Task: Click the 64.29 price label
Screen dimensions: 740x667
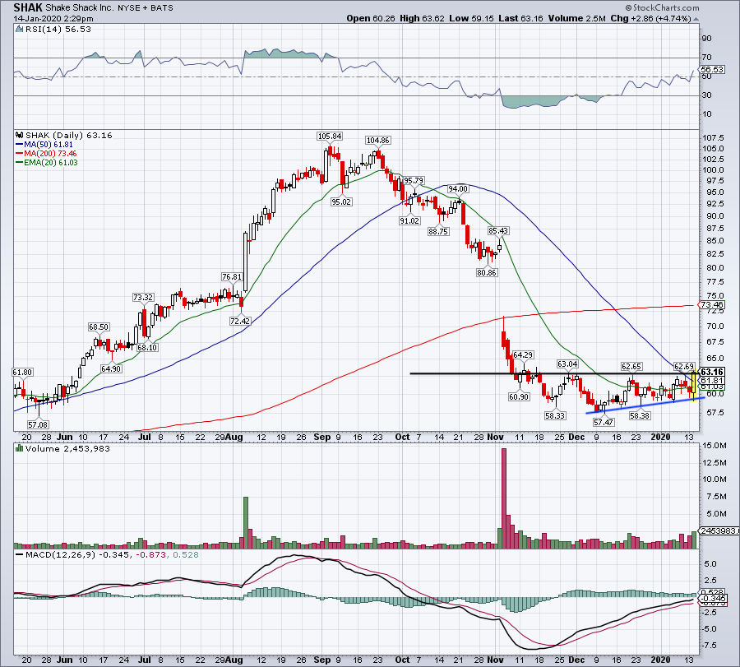Action: click(523, 354)
